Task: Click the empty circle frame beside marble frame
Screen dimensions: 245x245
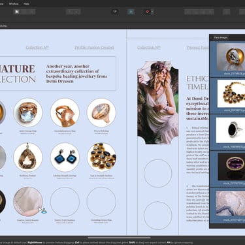Action: tap(65, 202)
